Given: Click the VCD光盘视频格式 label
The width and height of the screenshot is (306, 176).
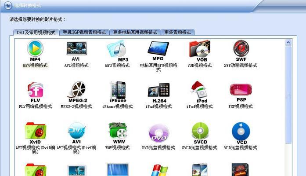Looking at the screenshot, I should tap(241, 147).
